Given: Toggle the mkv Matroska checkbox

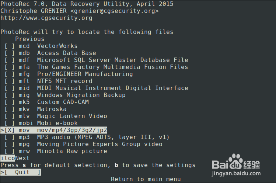Looking at the screenshot, I should coord(10,109).
